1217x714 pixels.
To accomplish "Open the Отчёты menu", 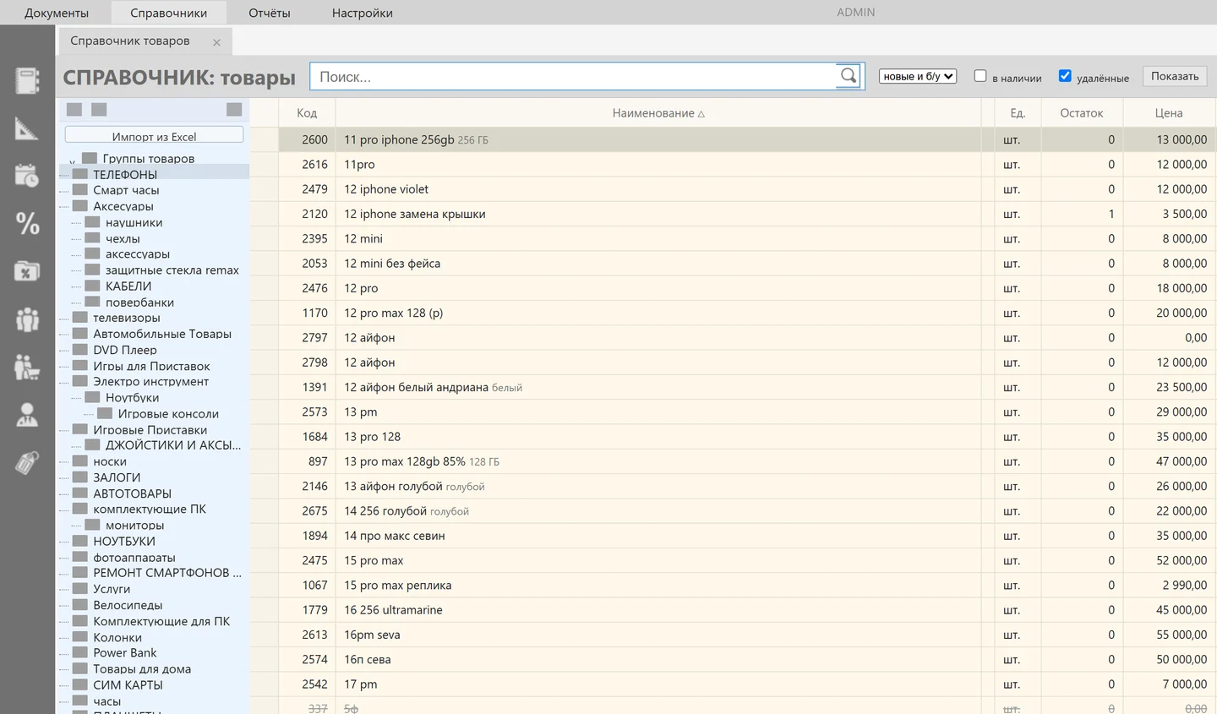I will pos(270,13).
